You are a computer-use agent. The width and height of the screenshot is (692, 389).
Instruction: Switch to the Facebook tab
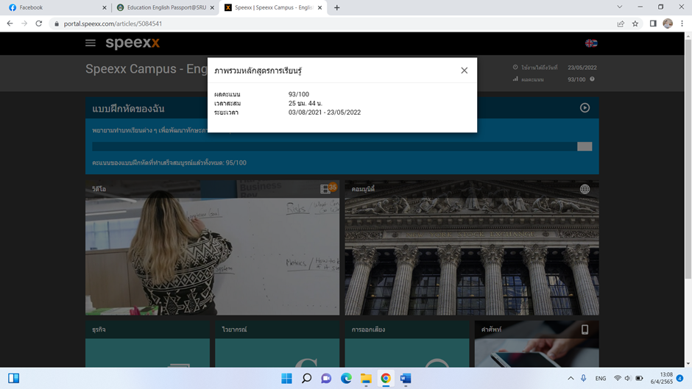click(52, 7)
